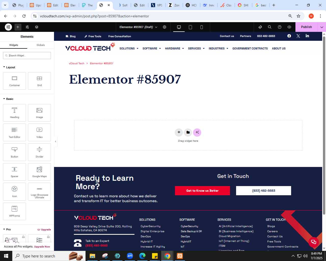
Task: Switch to desktop preview mode
Action: (179, 27)
